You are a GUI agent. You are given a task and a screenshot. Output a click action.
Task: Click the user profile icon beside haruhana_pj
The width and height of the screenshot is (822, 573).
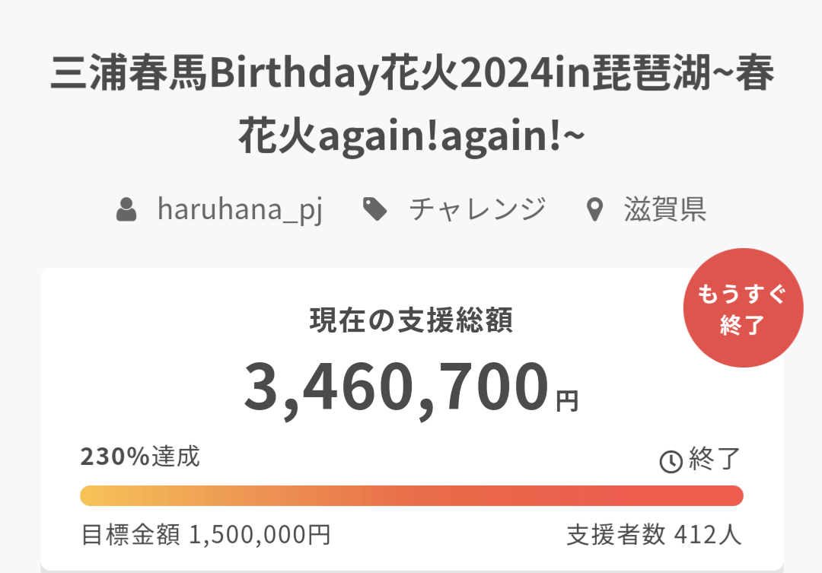click(x=126, y=209)
